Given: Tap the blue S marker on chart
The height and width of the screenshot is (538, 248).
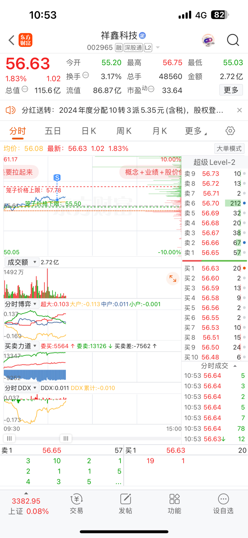Looking at the screenshot, I should [57, 177].
